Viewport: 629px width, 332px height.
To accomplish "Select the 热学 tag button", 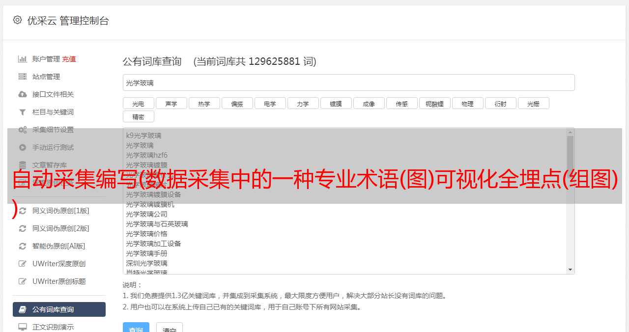I will 204,103.
